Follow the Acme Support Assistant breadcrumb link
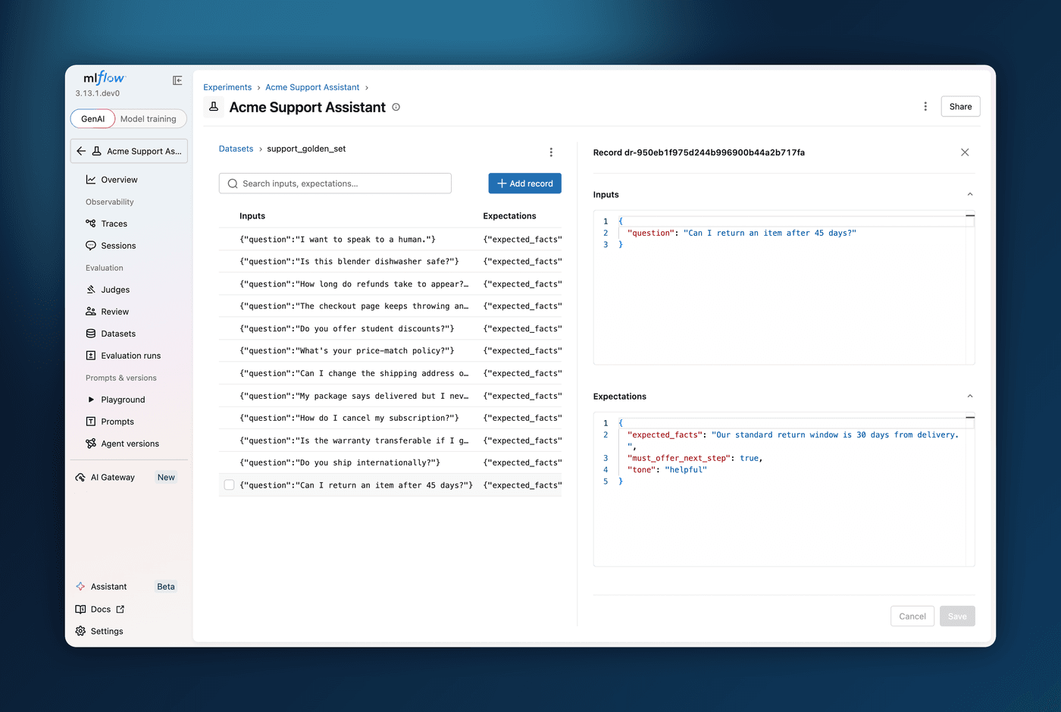Viewport: 1061px width, 712px height. click(312, 87)
